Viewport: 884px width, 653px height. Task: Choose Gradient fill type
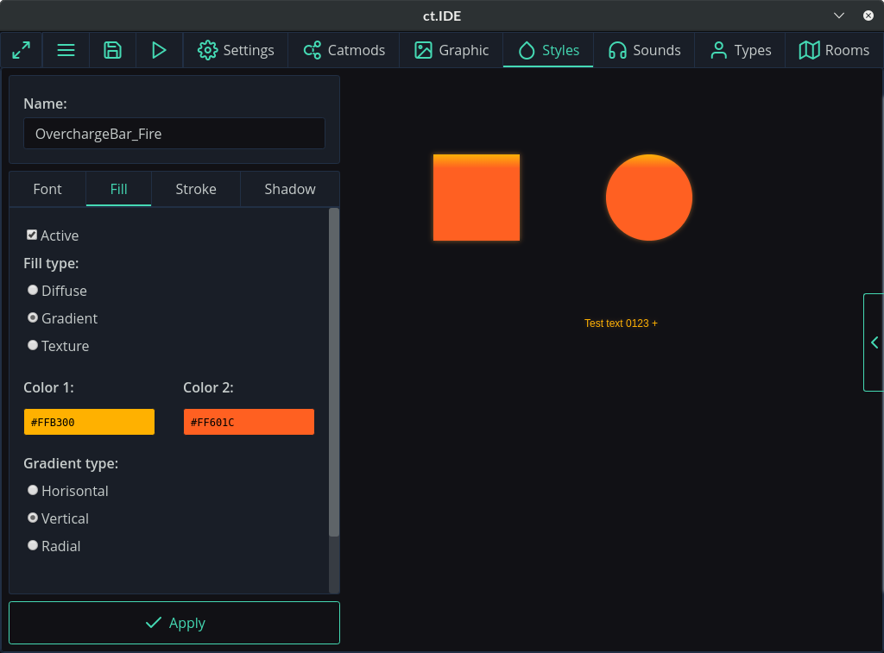(x=33, y=317)
